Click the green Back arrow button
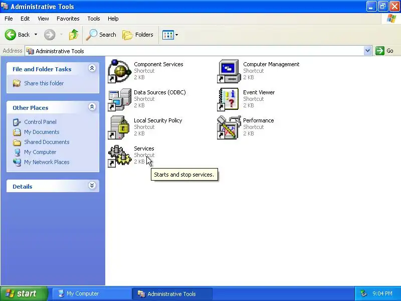This screenshot has height=301, width=401. click(x=11, y=35)
